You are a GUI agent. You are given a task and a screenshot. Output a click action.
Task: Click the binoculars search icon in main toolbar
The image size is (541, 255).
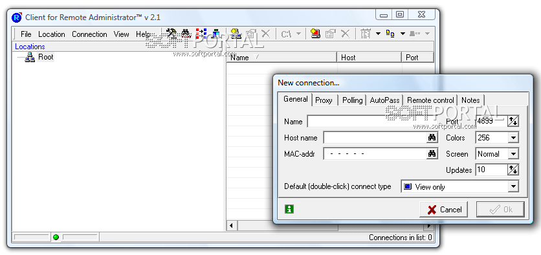click(x=186, y=34)
